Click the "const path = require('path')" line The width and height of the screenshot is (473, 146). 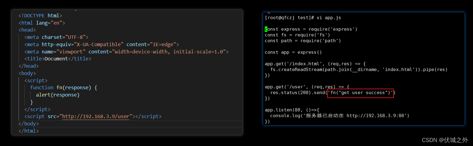click(x=303, y=41)
